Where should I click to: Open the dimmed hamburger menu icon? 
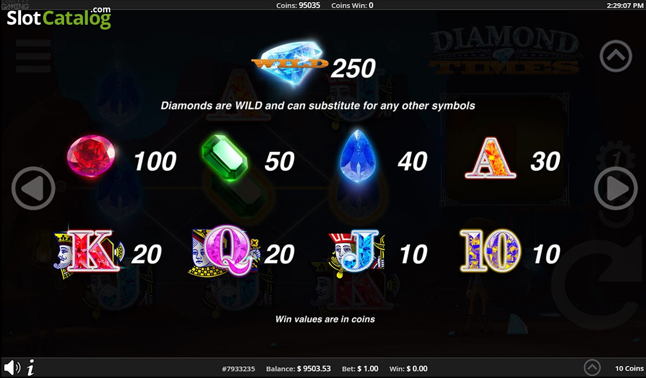33,55
